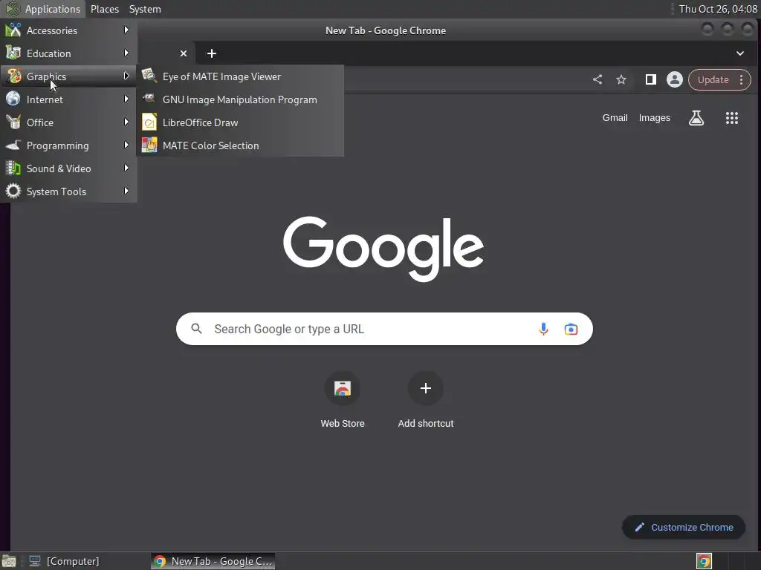Expand the Sound & Video submenu arrow

pos(126,168)
